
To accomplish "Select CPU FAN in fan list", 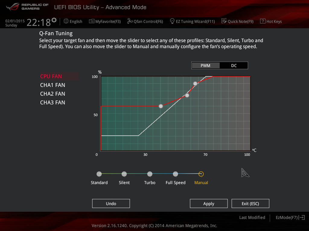I will click(x=59, y=76).
